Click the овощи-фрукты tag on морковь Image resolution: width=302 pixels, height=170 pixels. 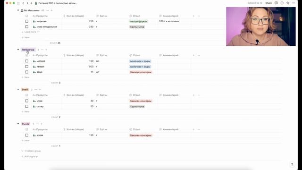(x=139, y=21)
